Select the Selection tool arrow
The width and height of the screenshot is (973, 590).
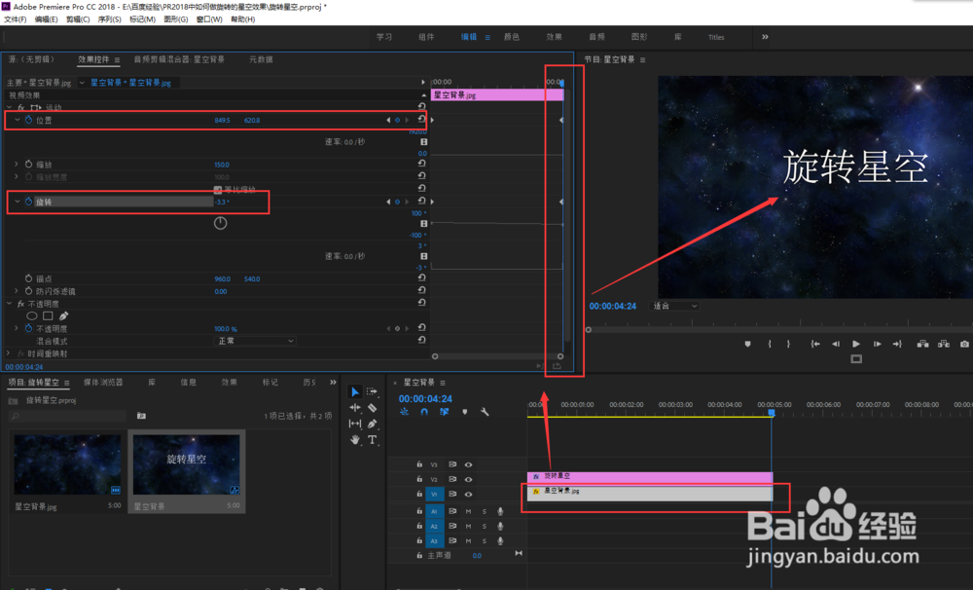tap(355, 392)
